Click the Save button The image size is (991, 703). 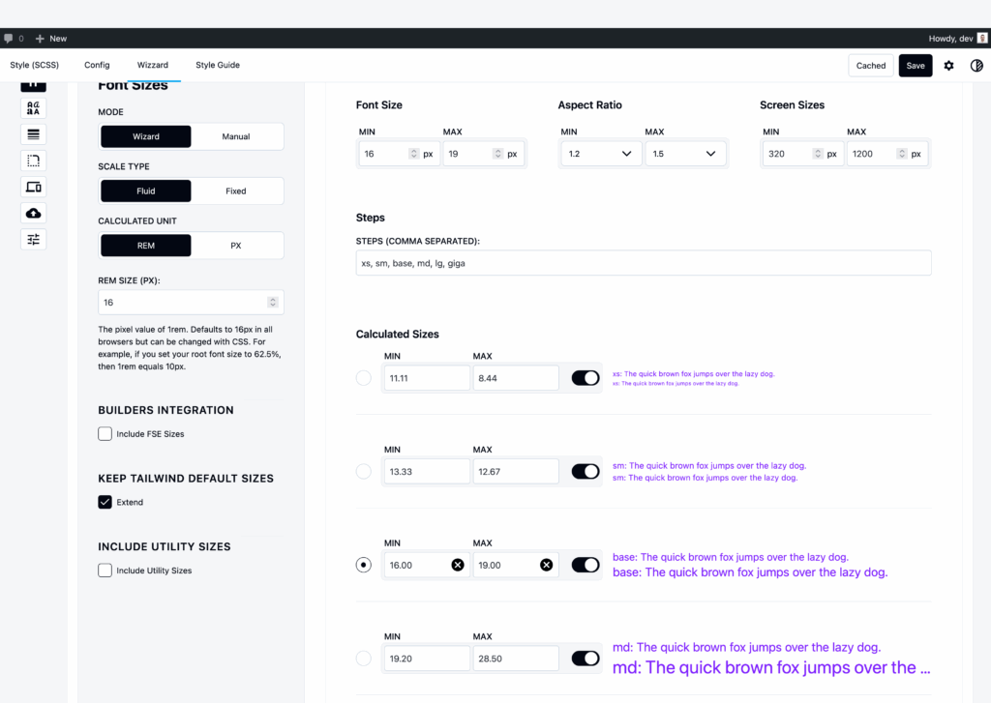pos(914,65)
